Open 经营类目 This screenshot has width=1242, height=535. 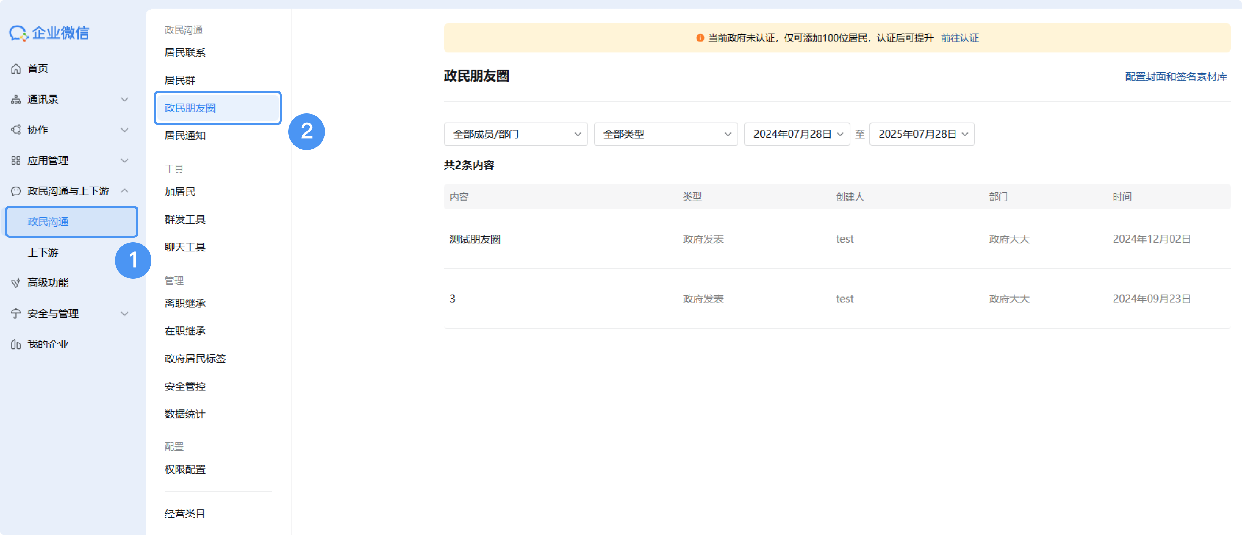point(185,514)
